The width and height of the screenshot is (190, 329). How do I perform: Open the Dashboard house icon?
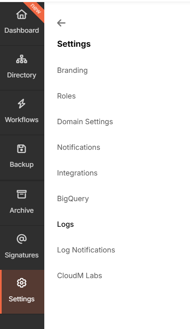click(x=22, y=14)
